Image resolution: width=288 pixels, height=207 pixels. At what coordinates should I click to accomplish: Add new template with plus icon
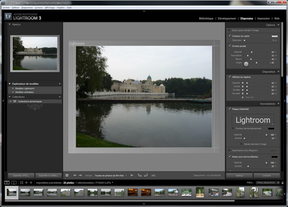tap(60, 84)
